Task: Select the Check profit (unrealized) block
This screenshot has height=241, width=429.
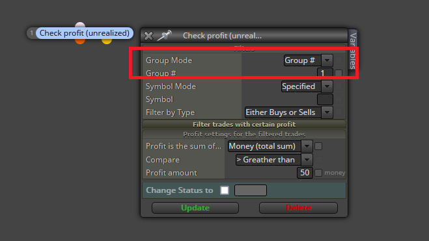Action: (85, 33)
